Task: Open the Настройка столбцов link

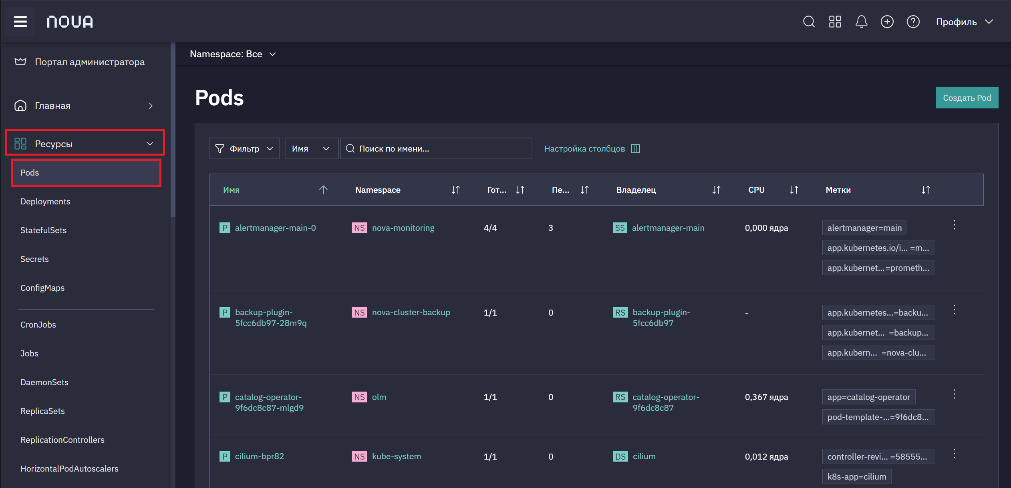Action: coord(592,149)
